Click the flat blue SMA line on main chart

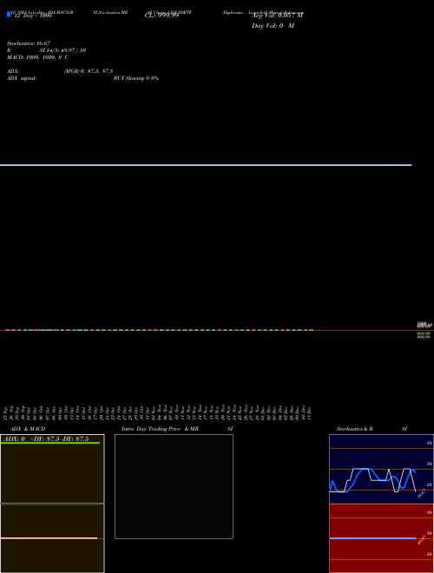206,165
